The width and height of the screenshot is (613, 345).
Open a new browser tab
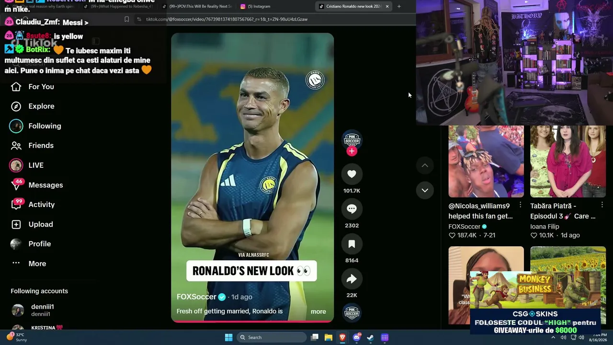[x=399, y=6]
